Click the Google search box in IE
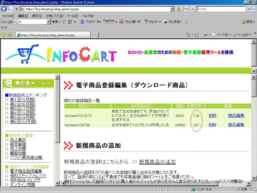 221,9
